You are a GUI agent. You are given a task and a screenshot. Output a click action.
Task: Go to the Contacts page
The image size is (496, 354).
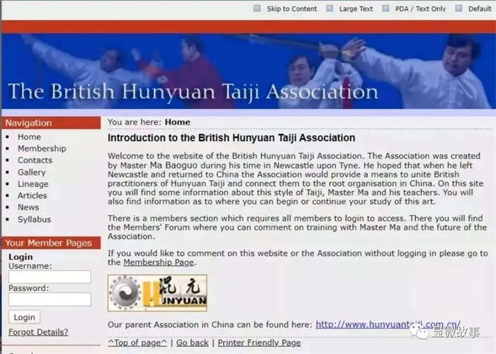click(35, 160)
